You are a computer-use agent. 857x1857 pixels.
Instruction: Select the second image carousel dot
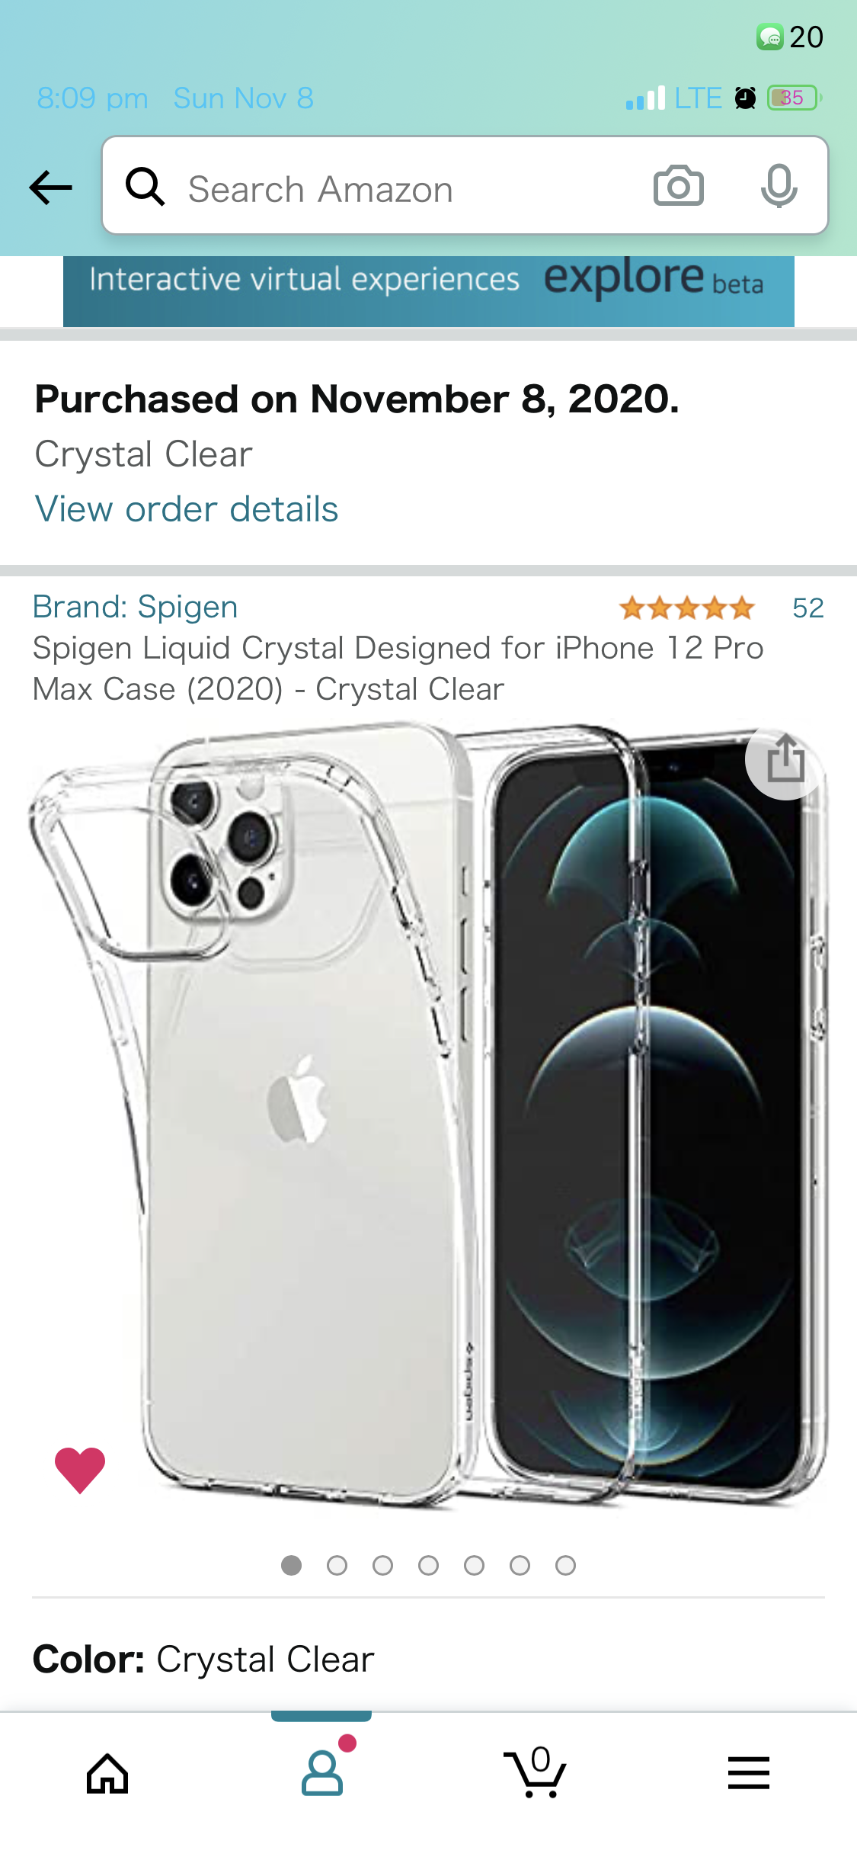point(337,1566)
